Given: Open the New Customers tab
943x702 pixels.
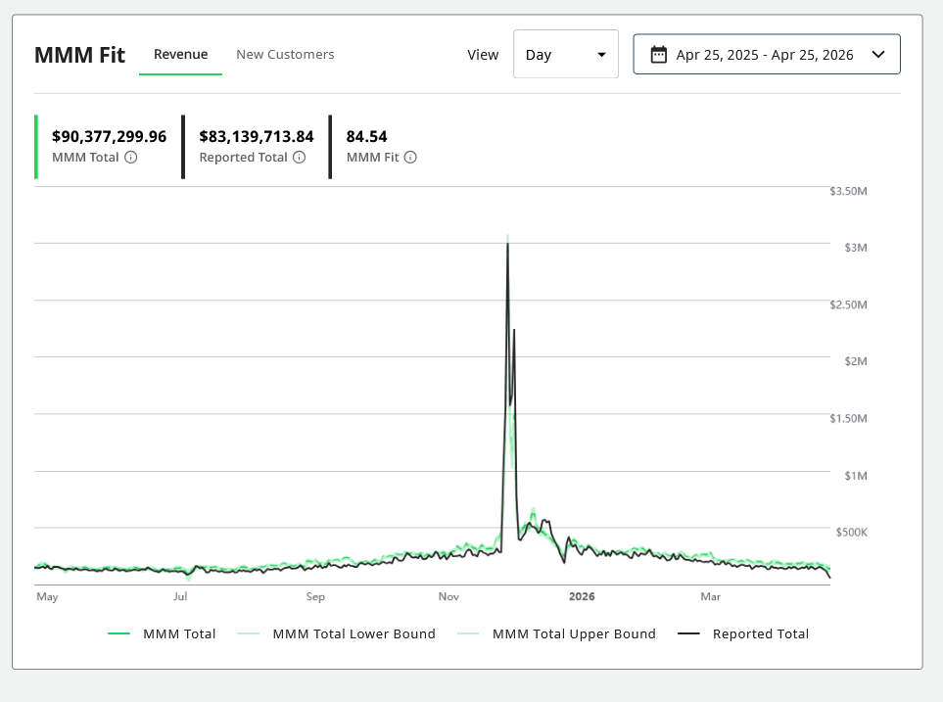Looking at the screenshot, I should (x=285, y=55).
